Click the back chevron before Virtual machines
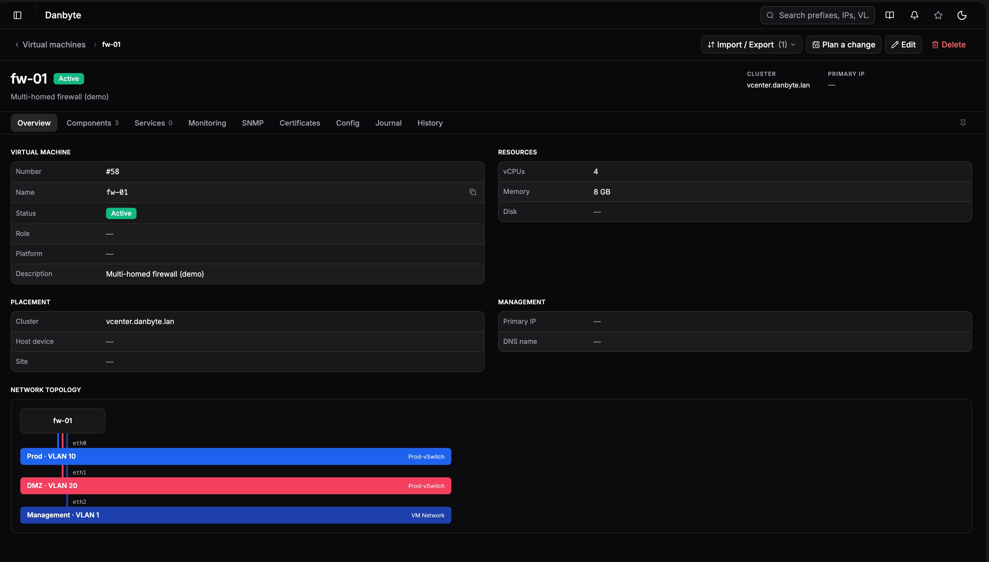The height and width of the screenshot is (562, 989). pyautogui.click(x=17, y=45)
